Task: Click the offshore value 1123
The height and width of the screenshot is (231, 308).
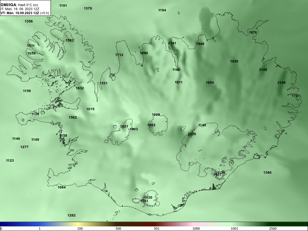Action: click(x=10, y=161)
